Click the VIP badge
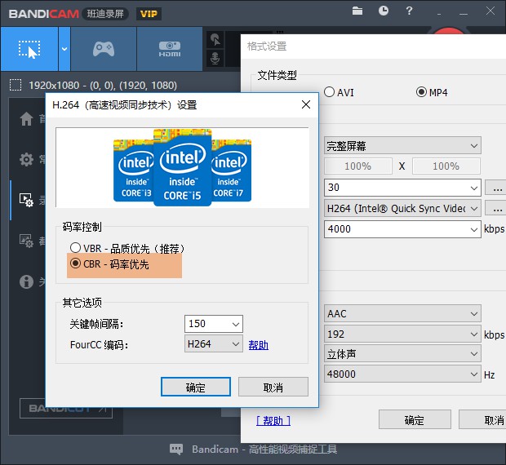 tap(149, 14)
